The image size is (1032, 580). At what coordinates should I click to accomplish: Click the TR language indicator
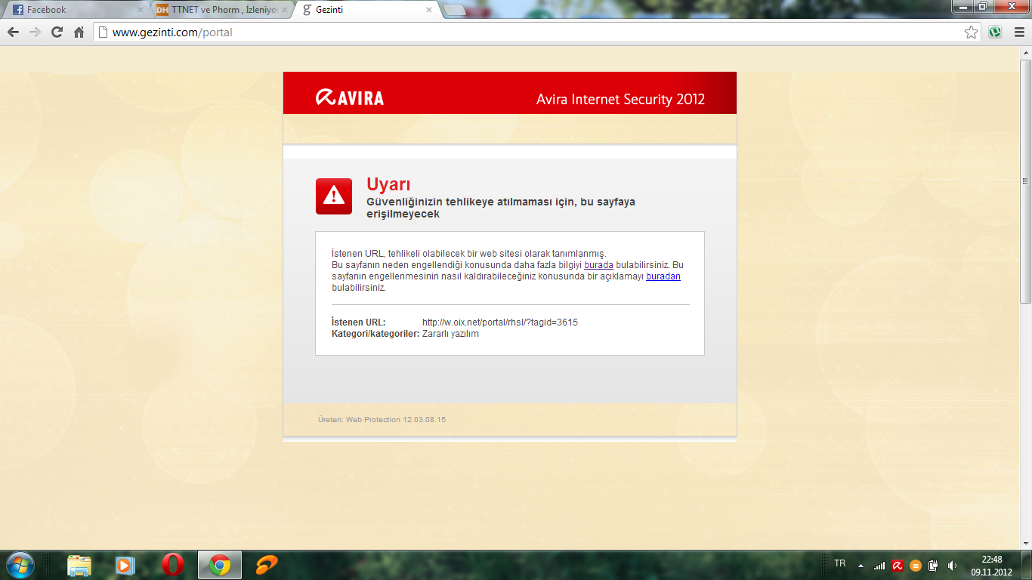point(840,563)
